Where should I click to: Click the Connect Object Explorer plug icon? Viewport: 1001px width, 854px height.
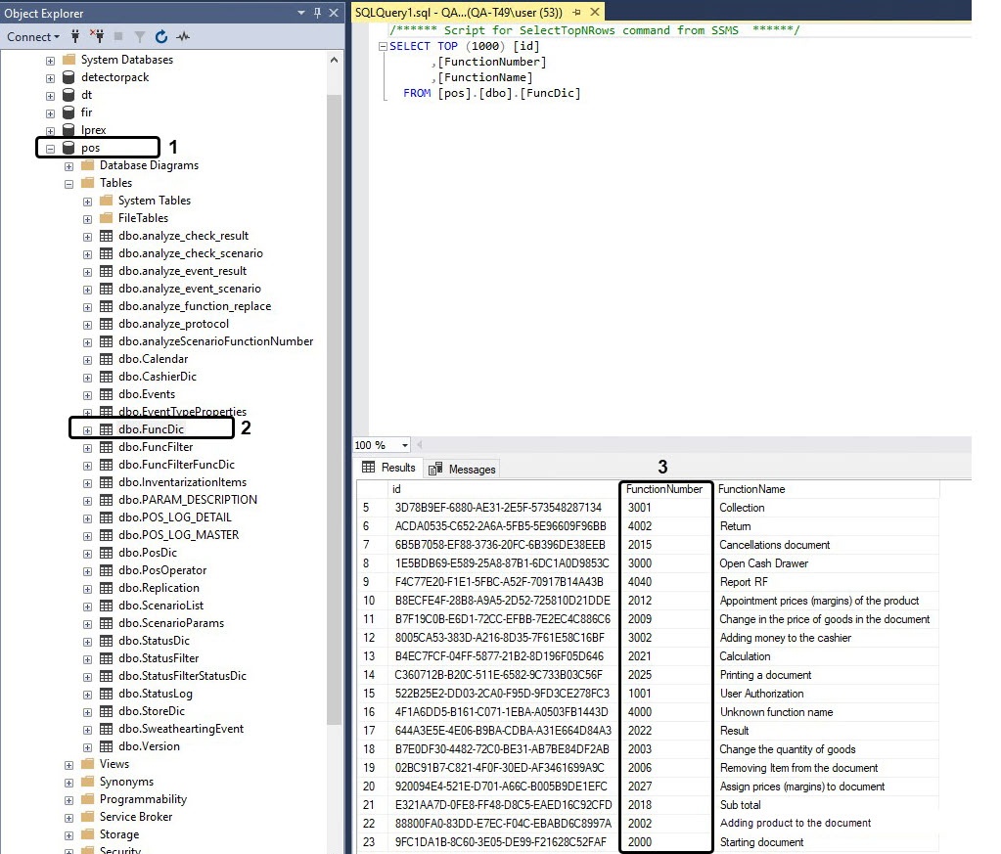tap(75, 37)
